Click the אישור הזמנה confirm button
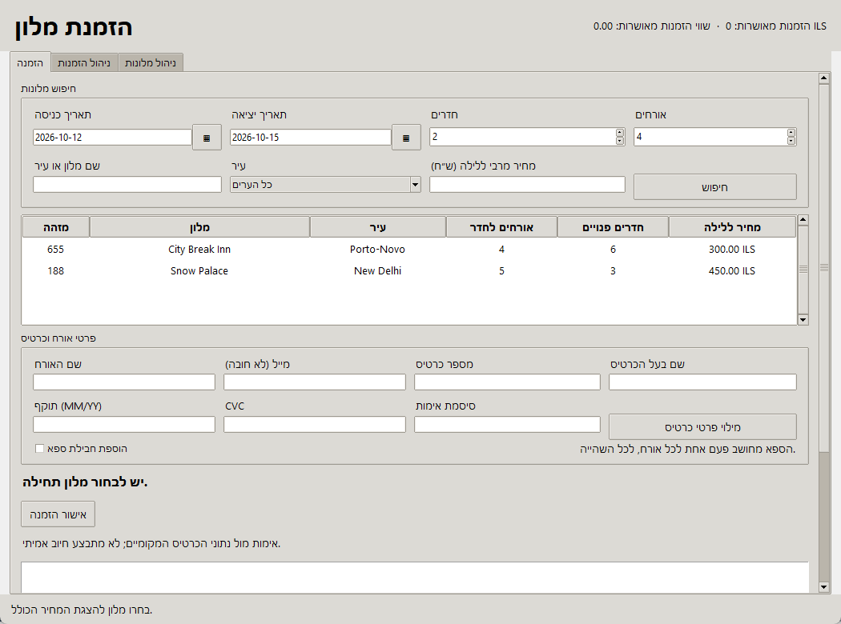841x624 pixels. [x=58, y=514]
